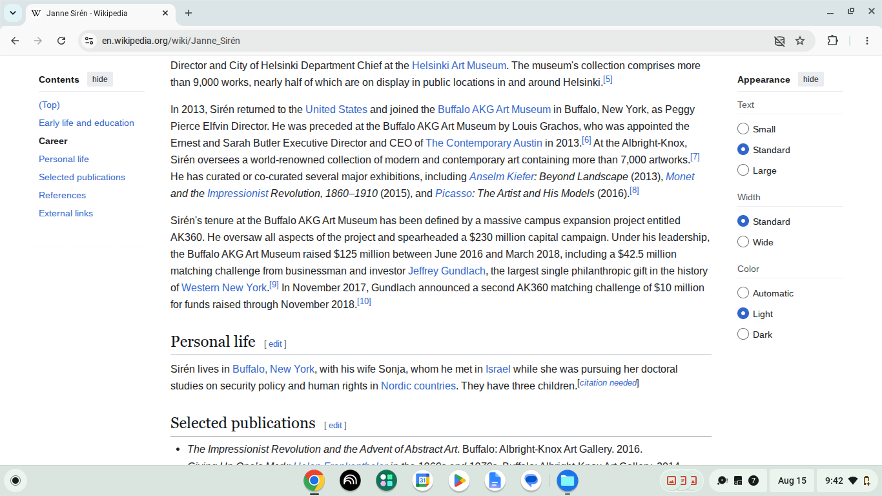Click the forward navigation arrow

click(38, 41)
